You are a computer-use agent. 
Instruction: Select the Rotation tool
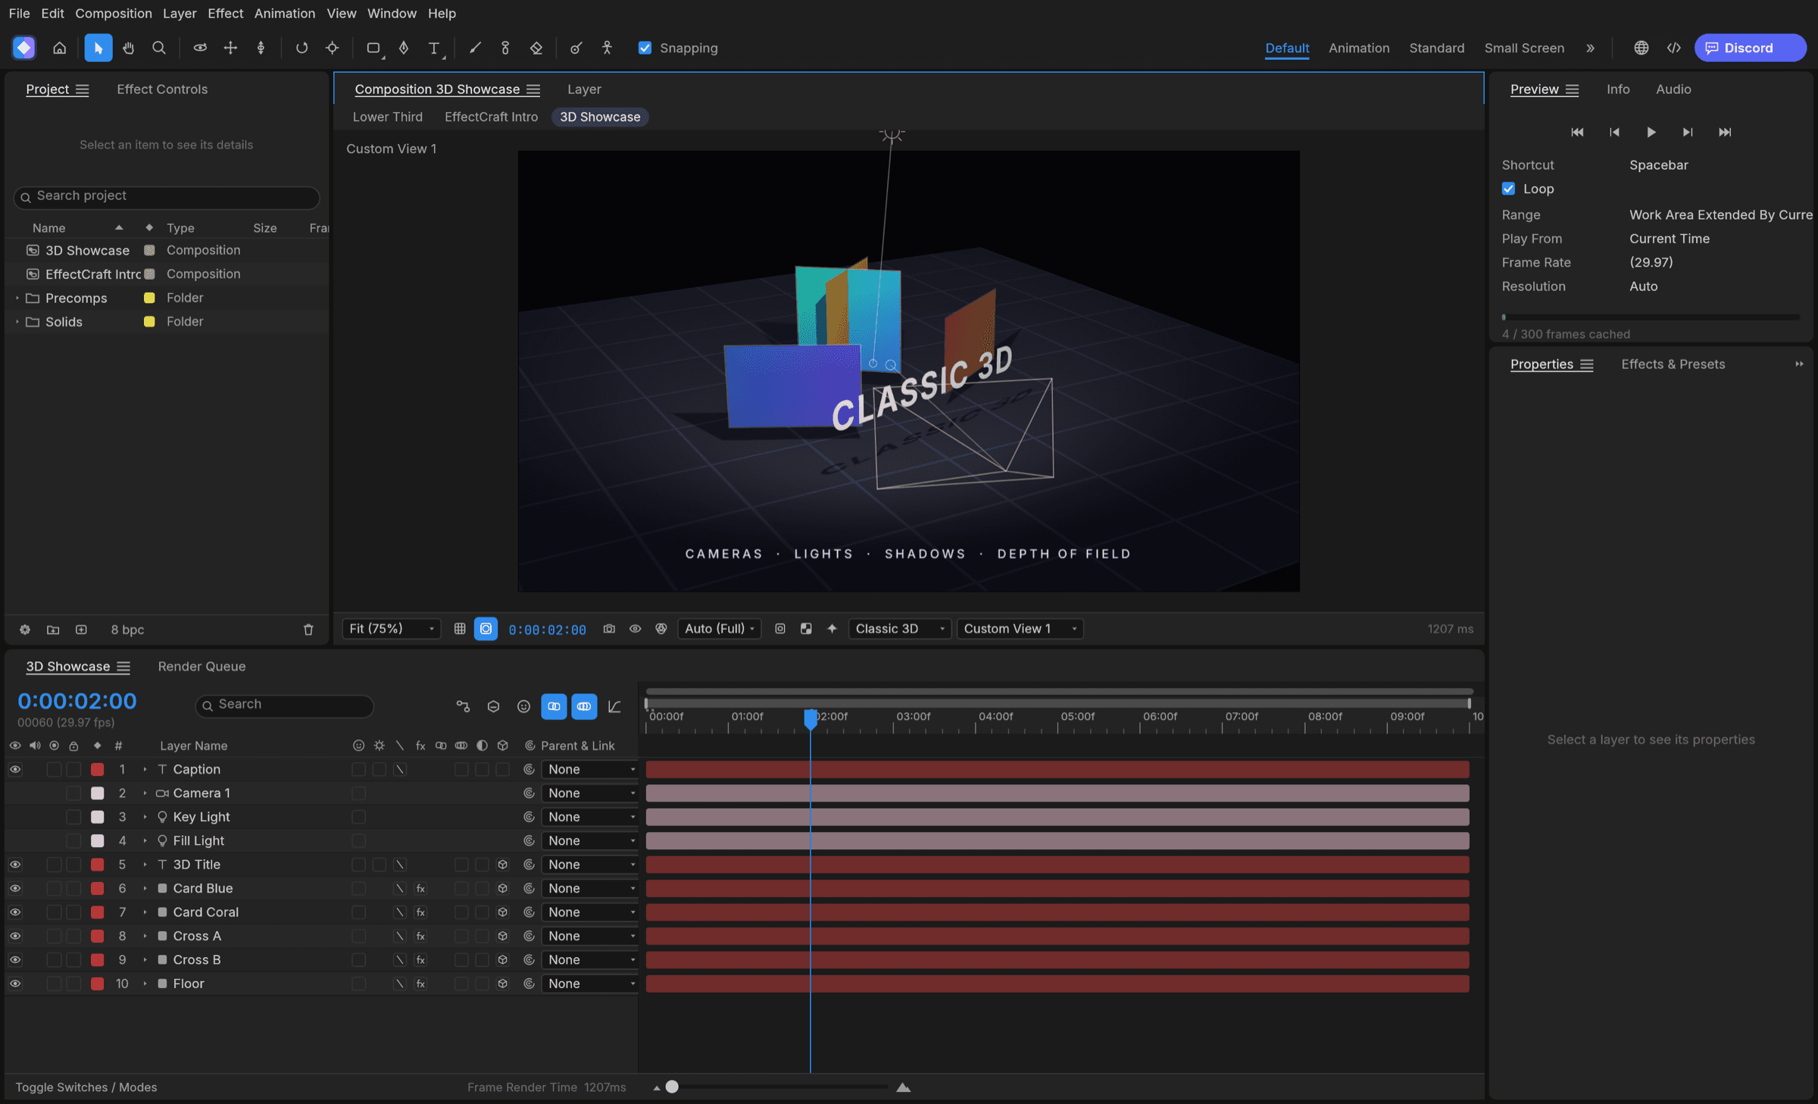click(x=301, y=48)
